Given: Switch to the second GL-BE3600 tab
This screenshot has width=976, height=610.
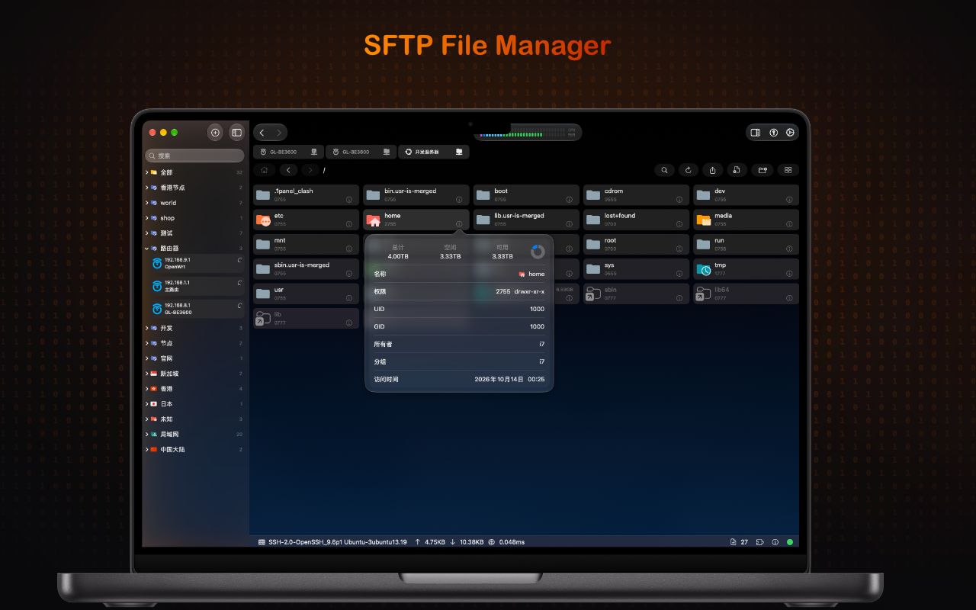Looking at the screenshot, I should point(361,152).
